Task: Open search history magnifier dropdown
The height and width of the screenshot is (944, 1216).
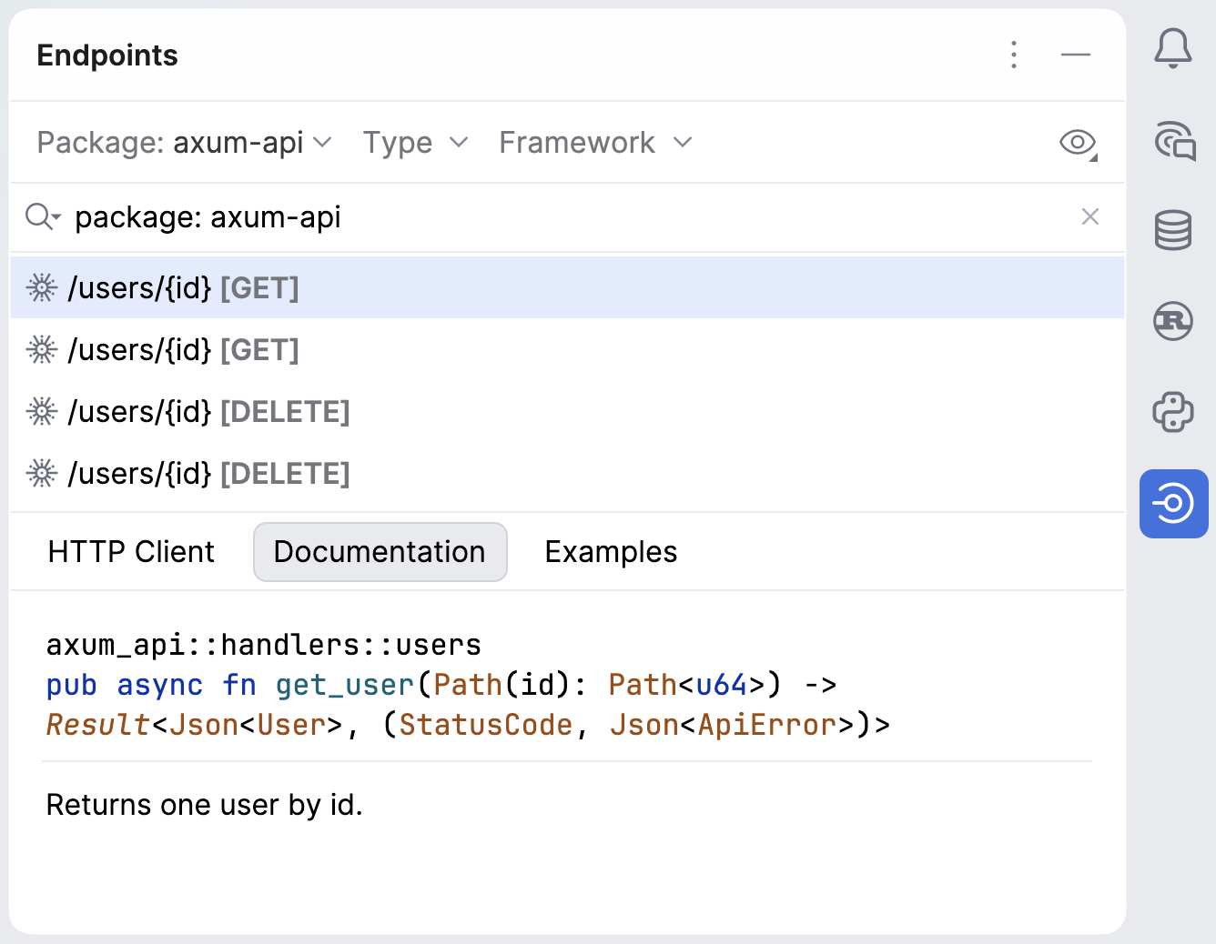Action: pos(43,216)
